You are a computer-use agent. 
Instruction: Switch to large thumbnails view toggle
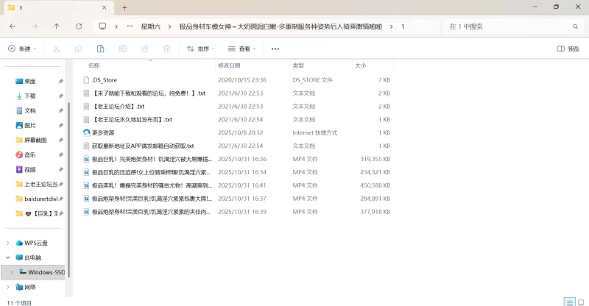[x=580, y=302]
